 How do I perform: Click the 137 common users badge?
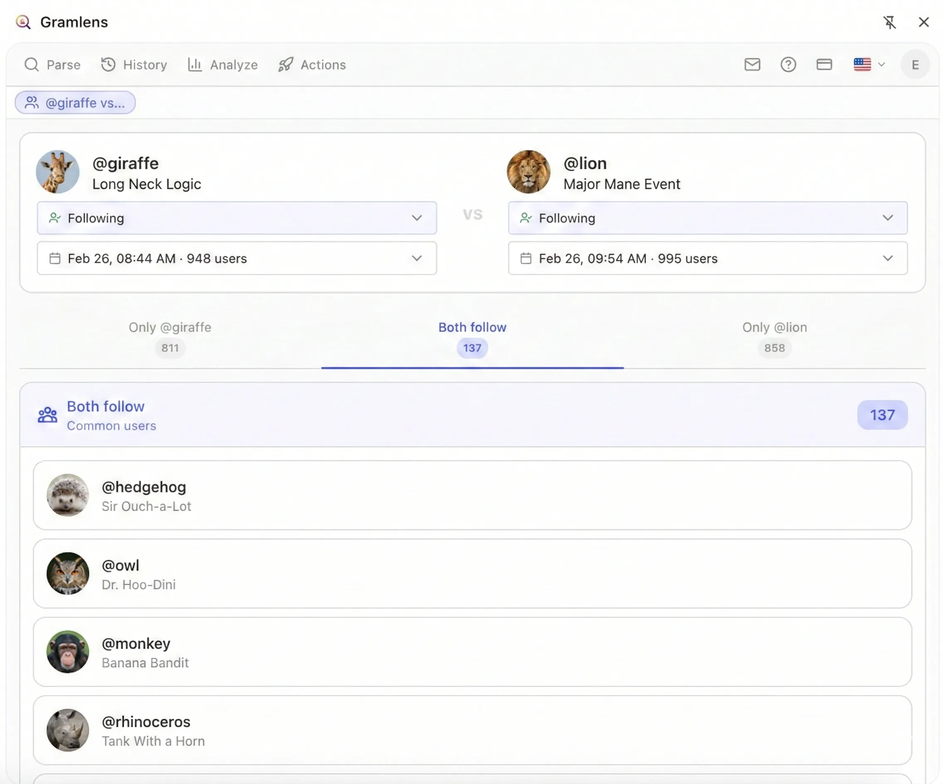(882, 415)
